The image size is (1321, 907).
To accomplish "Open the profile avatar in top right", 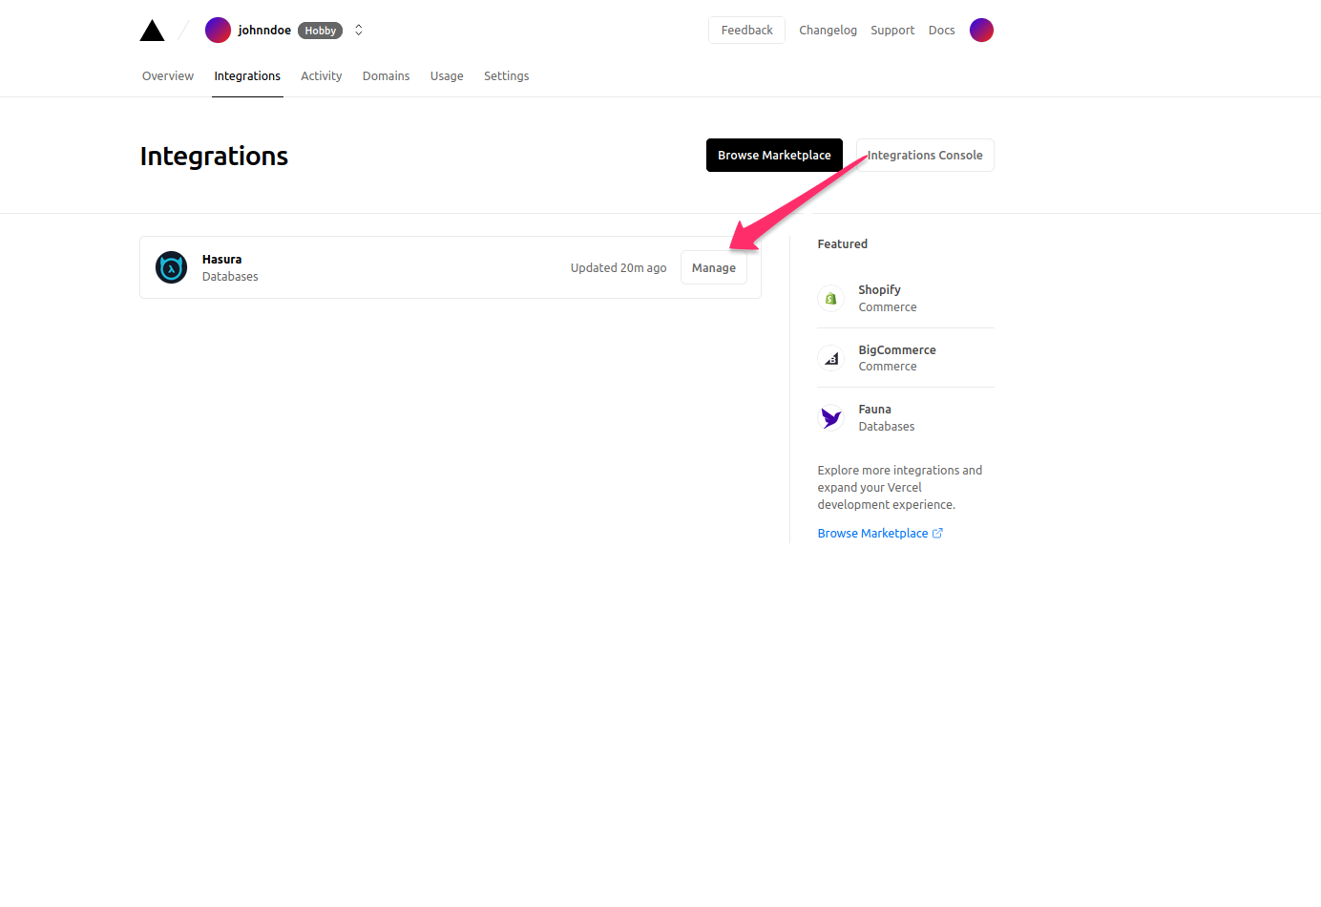I will point(981,30).
